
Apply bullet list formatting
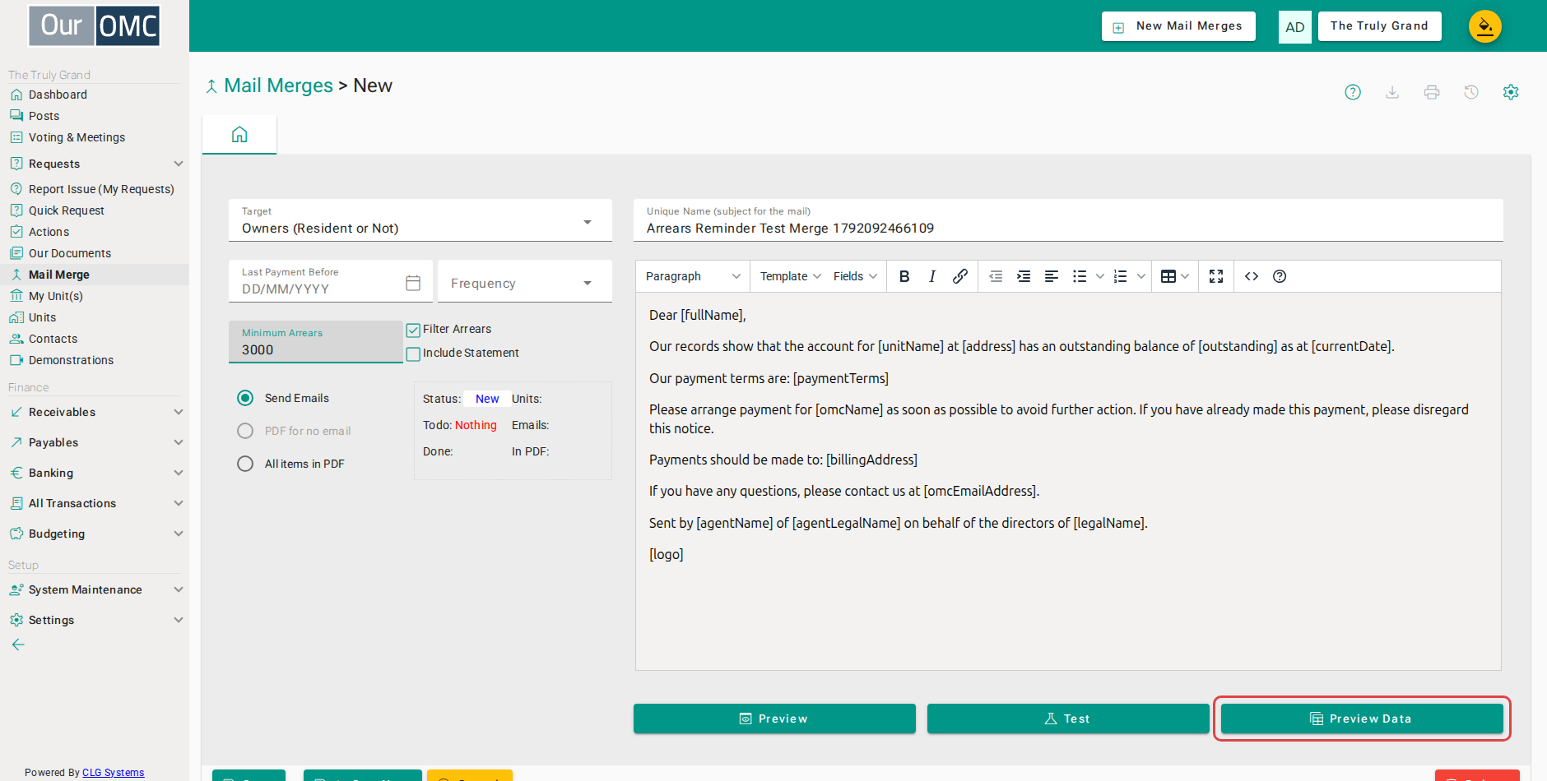1080,276
